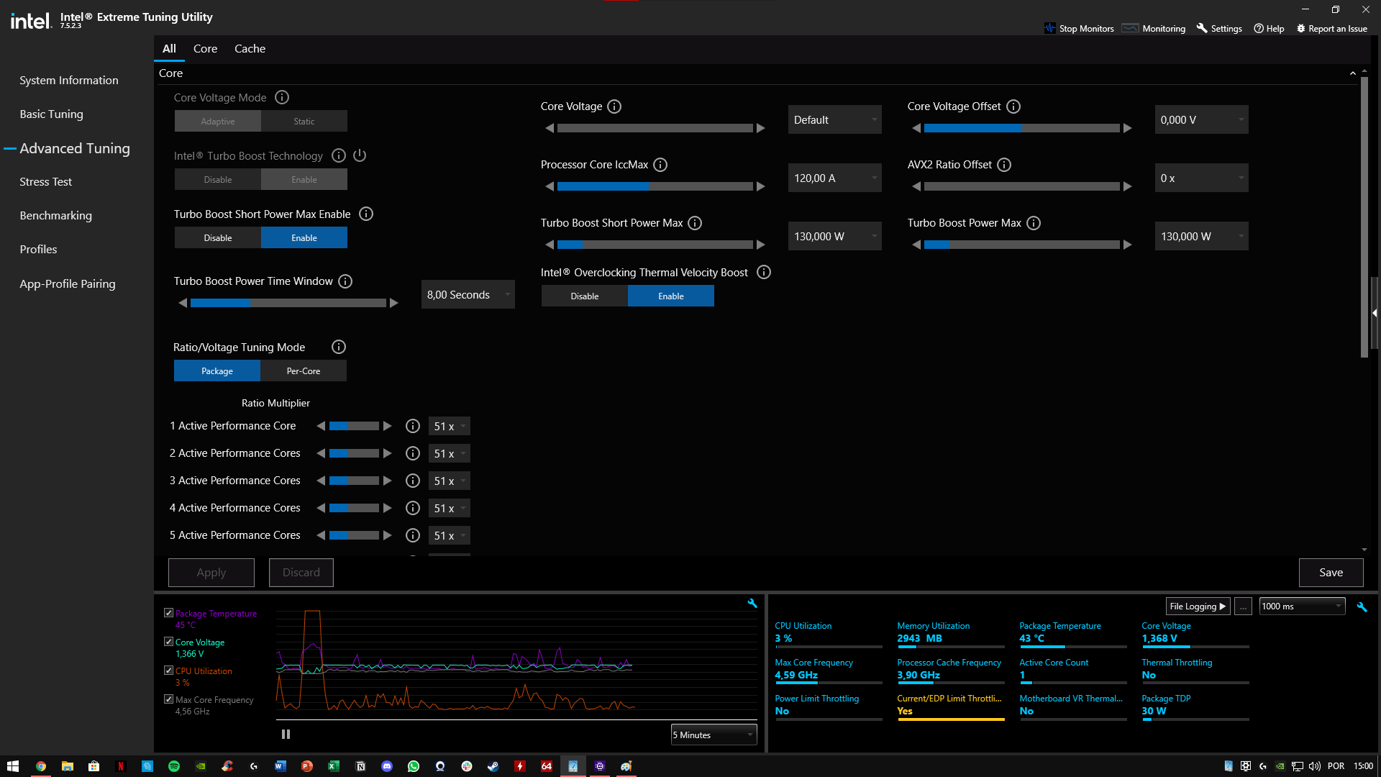Switch to the Core tab

click(x=205, y=48)
